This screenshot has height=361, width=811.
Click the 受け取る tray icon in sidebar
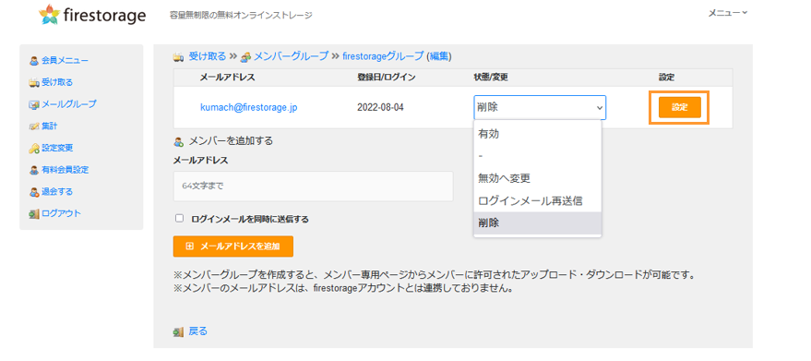34,82
